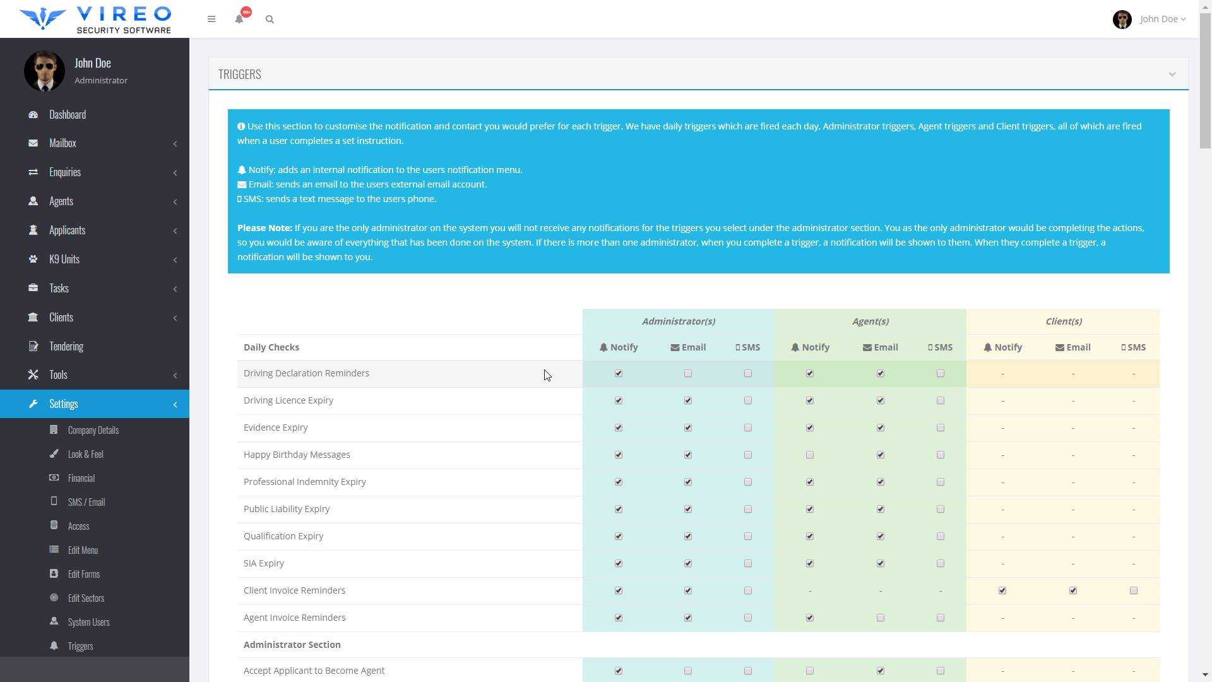Open the Dashboard via its speedometer icon
The height and width of the screenshot is (682, 1212).
33,114
